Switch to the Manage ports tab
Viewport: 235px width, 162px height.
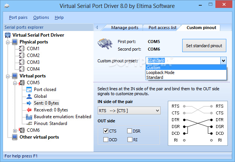coord(125,28)
